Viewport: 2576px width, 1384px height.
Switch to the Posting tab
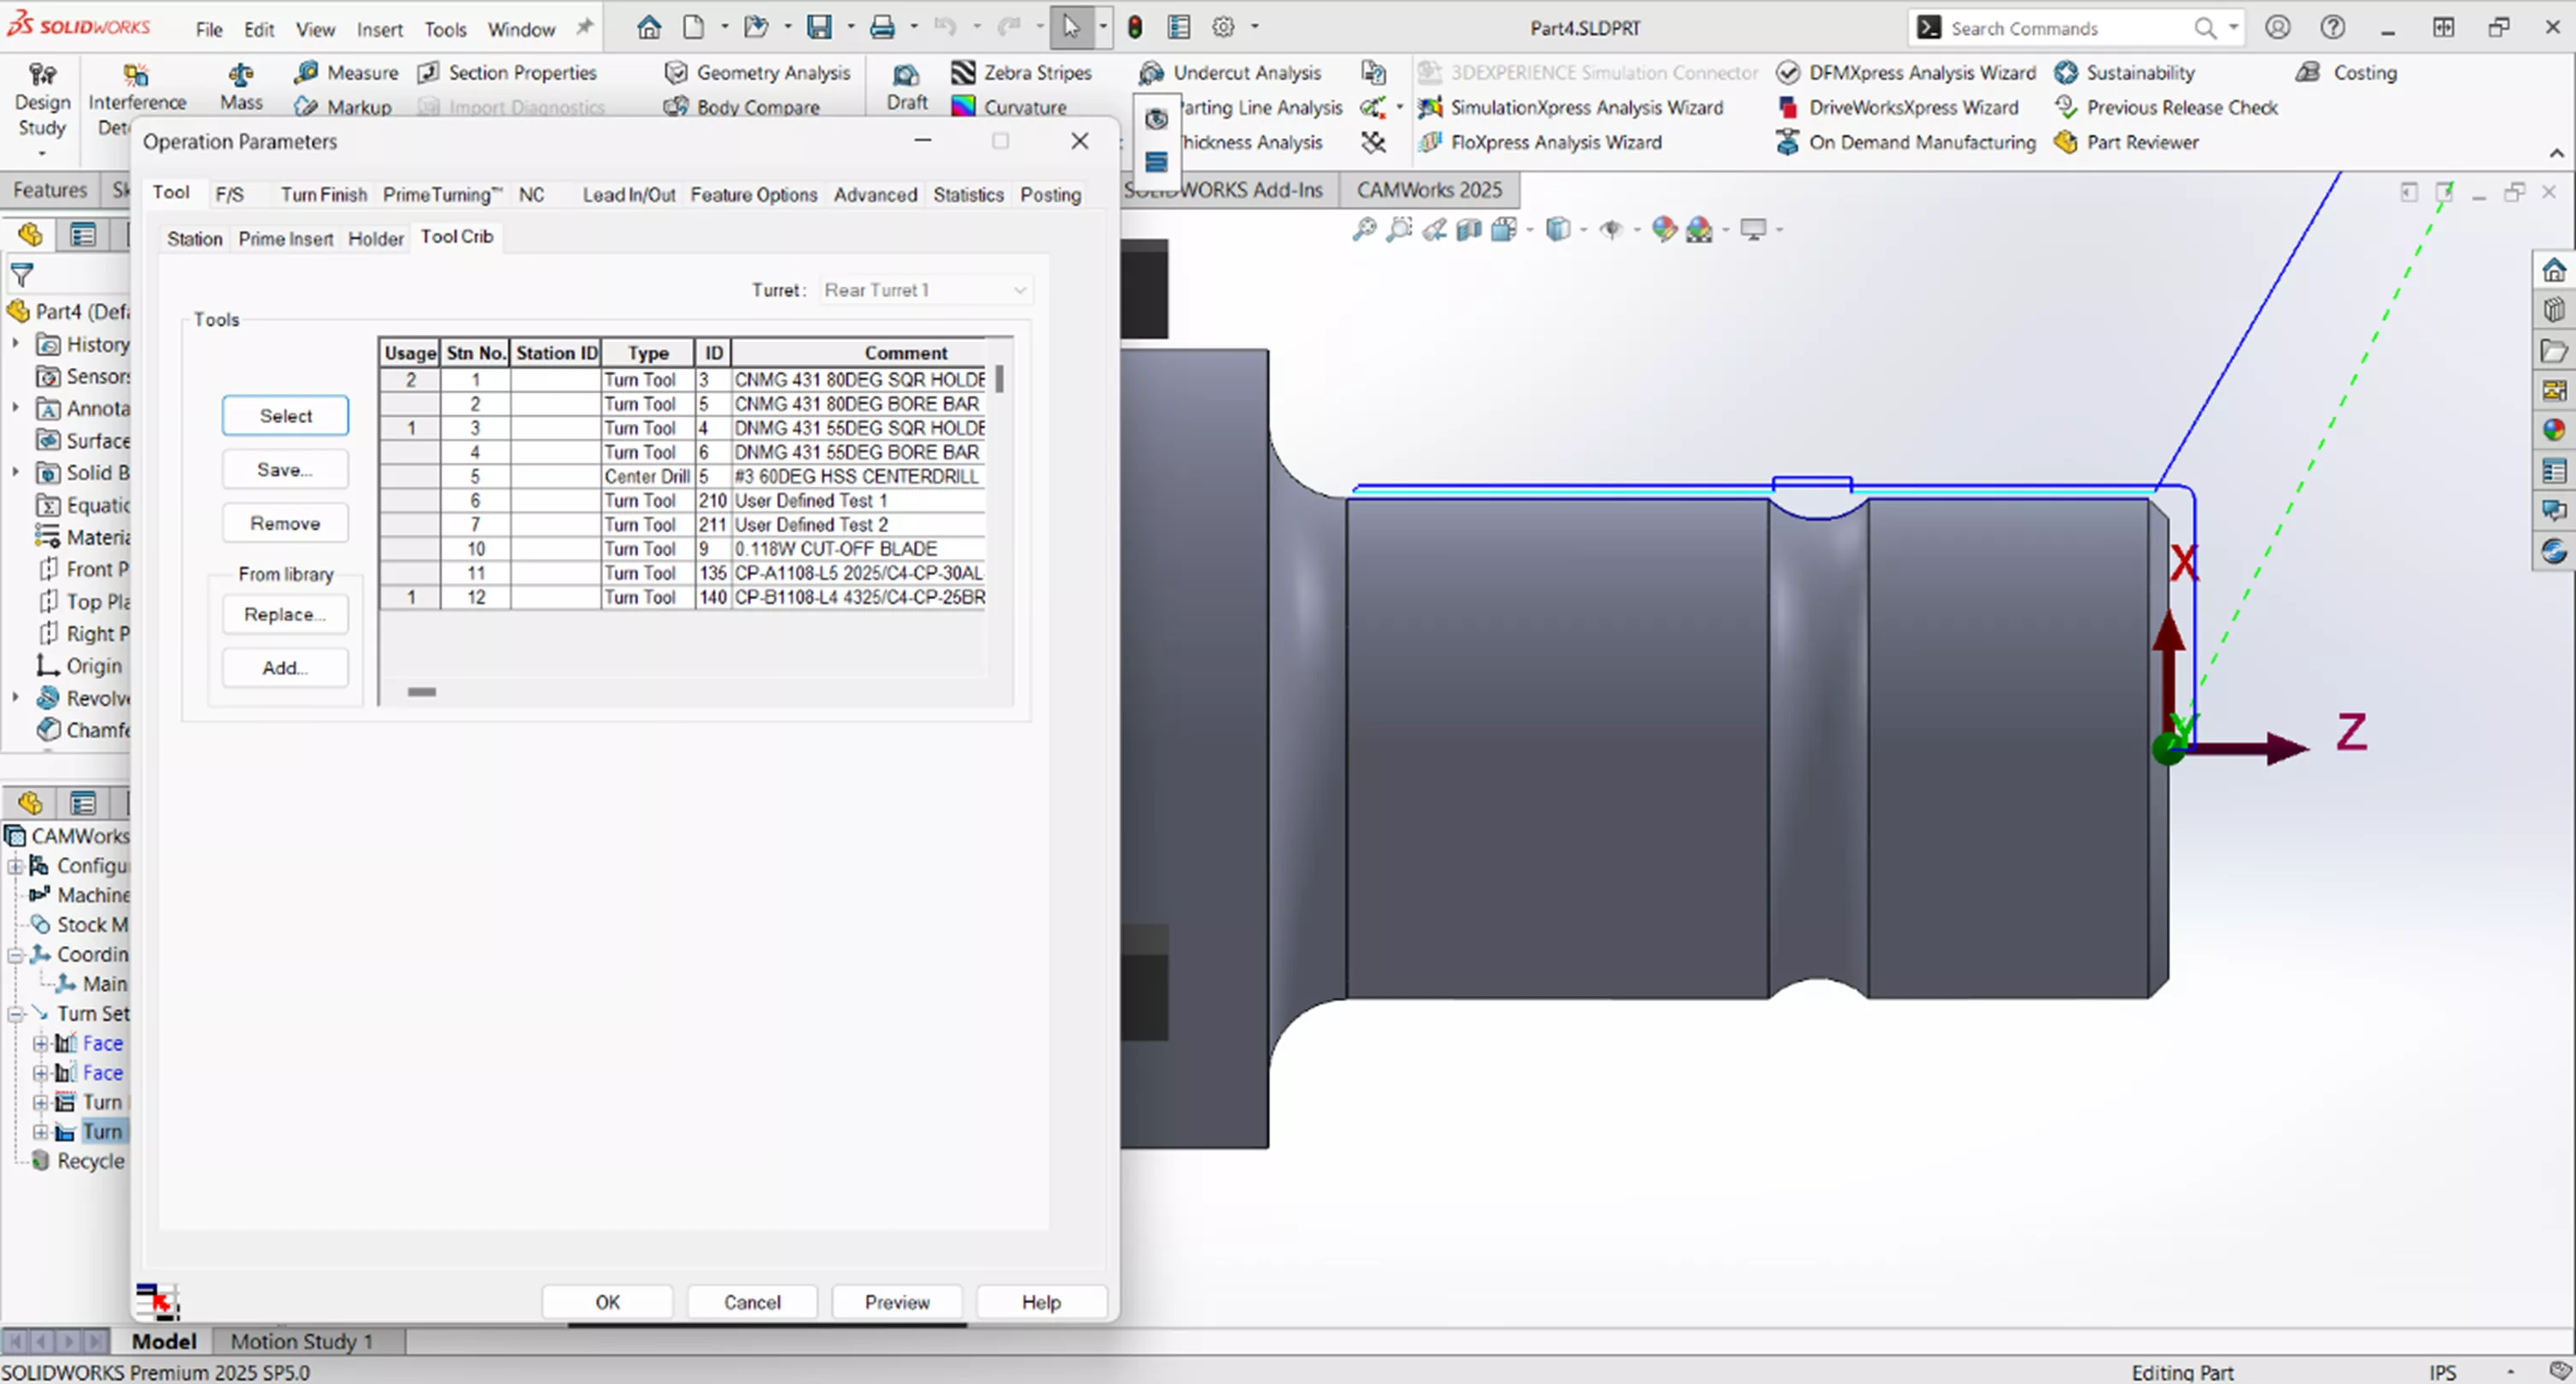pos(1050,195)
